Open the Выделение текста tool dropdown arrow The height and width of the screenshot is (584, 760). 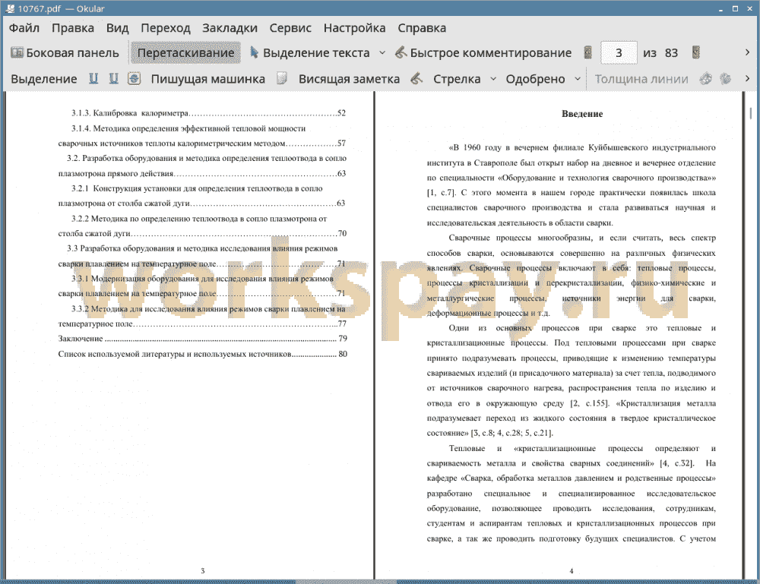[382, 53]
